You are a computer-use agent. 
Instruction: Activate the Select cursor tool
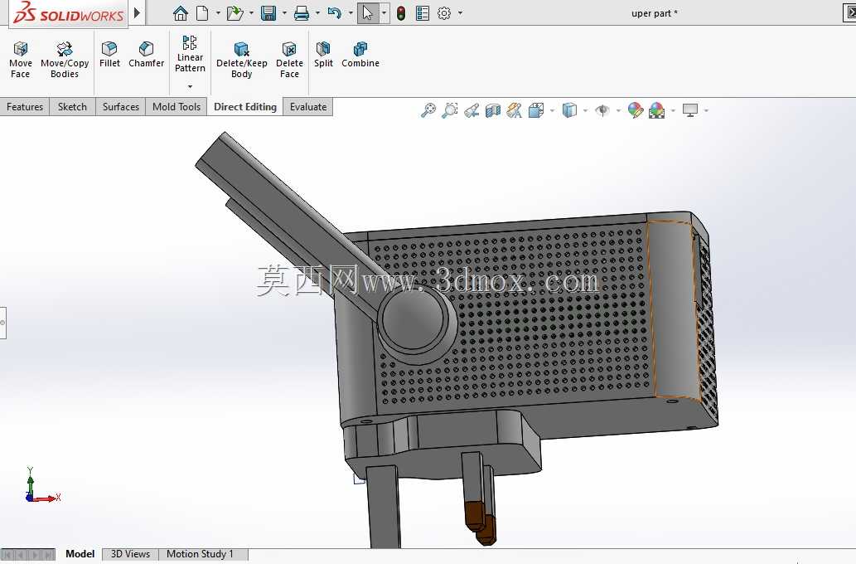[x=368, y=13]
